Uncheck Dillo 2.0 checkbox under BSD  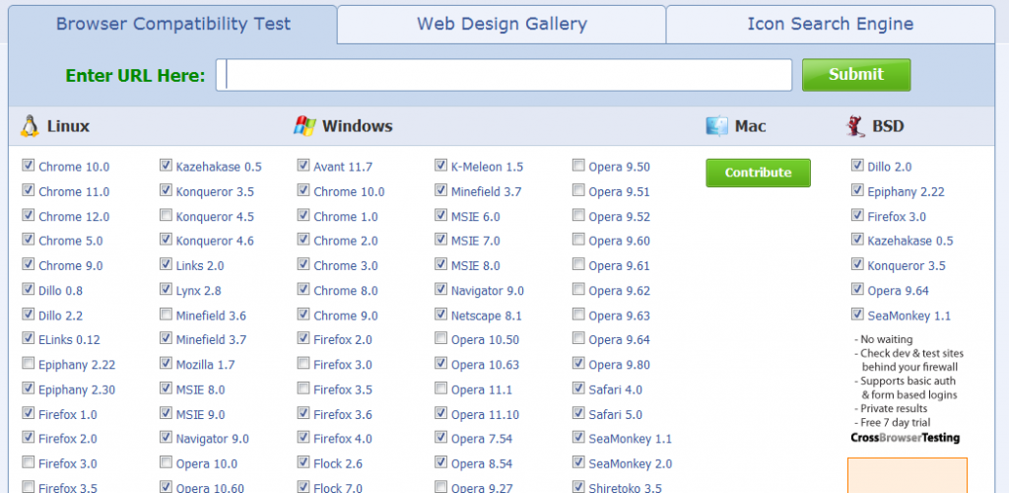tap(857, 166)
